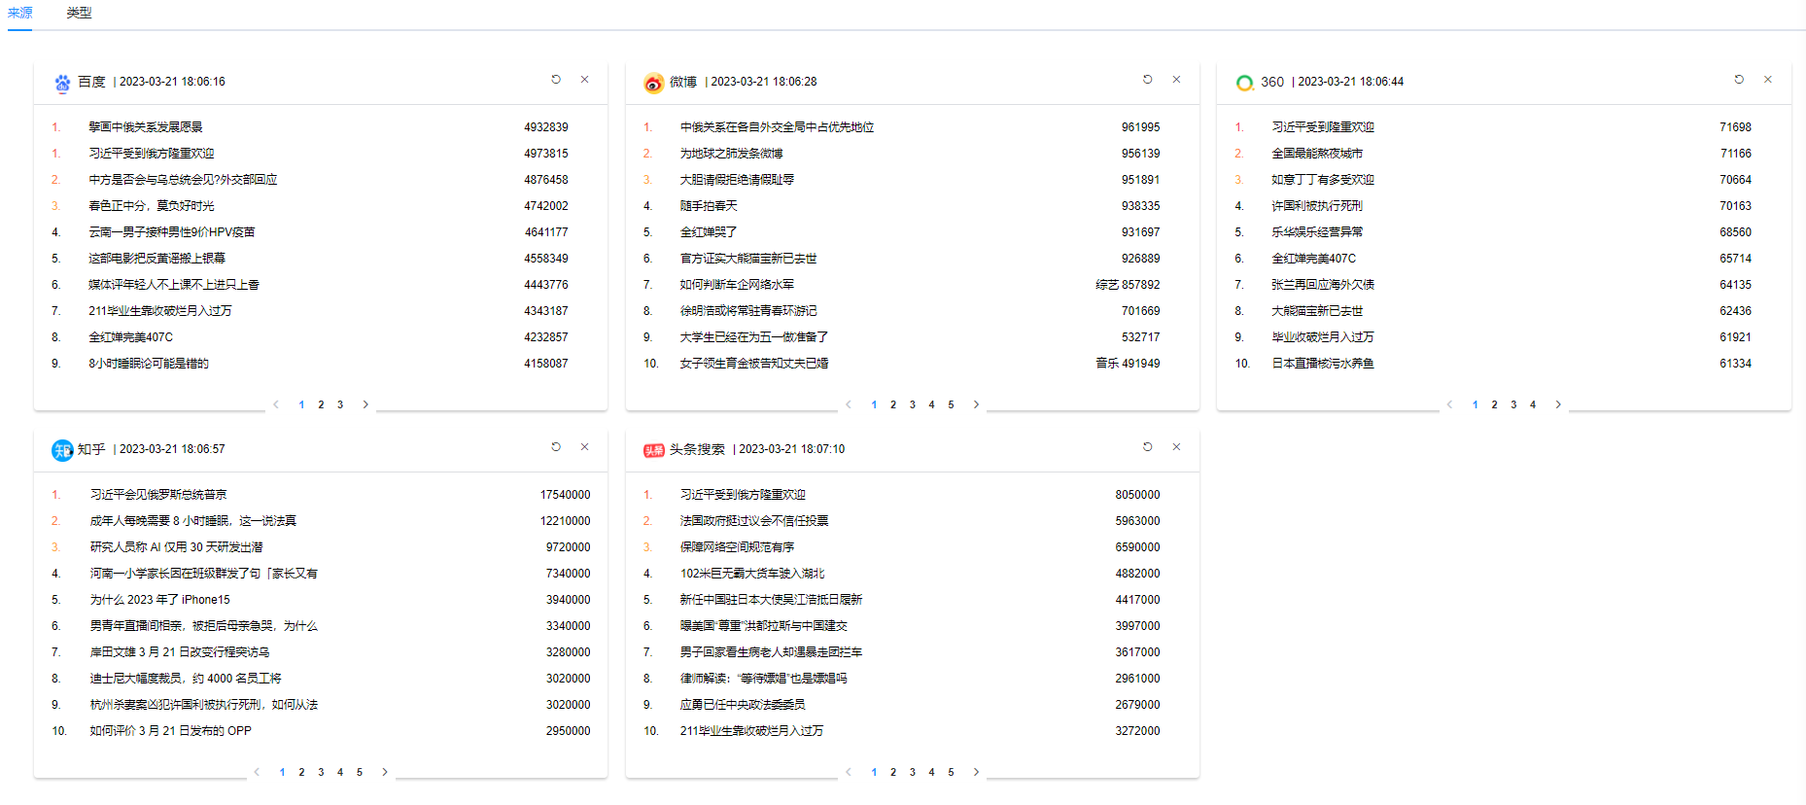This screenshot has width=1806, height=805.
Task: Open 百度 topic 8小时睡眠论可能是错的
Action: click(x=149, y=364)
